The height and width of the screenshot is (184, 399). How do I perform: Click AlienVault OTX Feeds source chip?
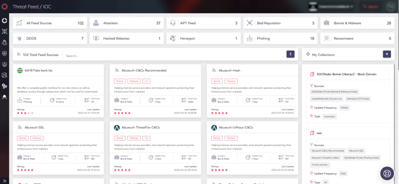[x=358, y=99]
